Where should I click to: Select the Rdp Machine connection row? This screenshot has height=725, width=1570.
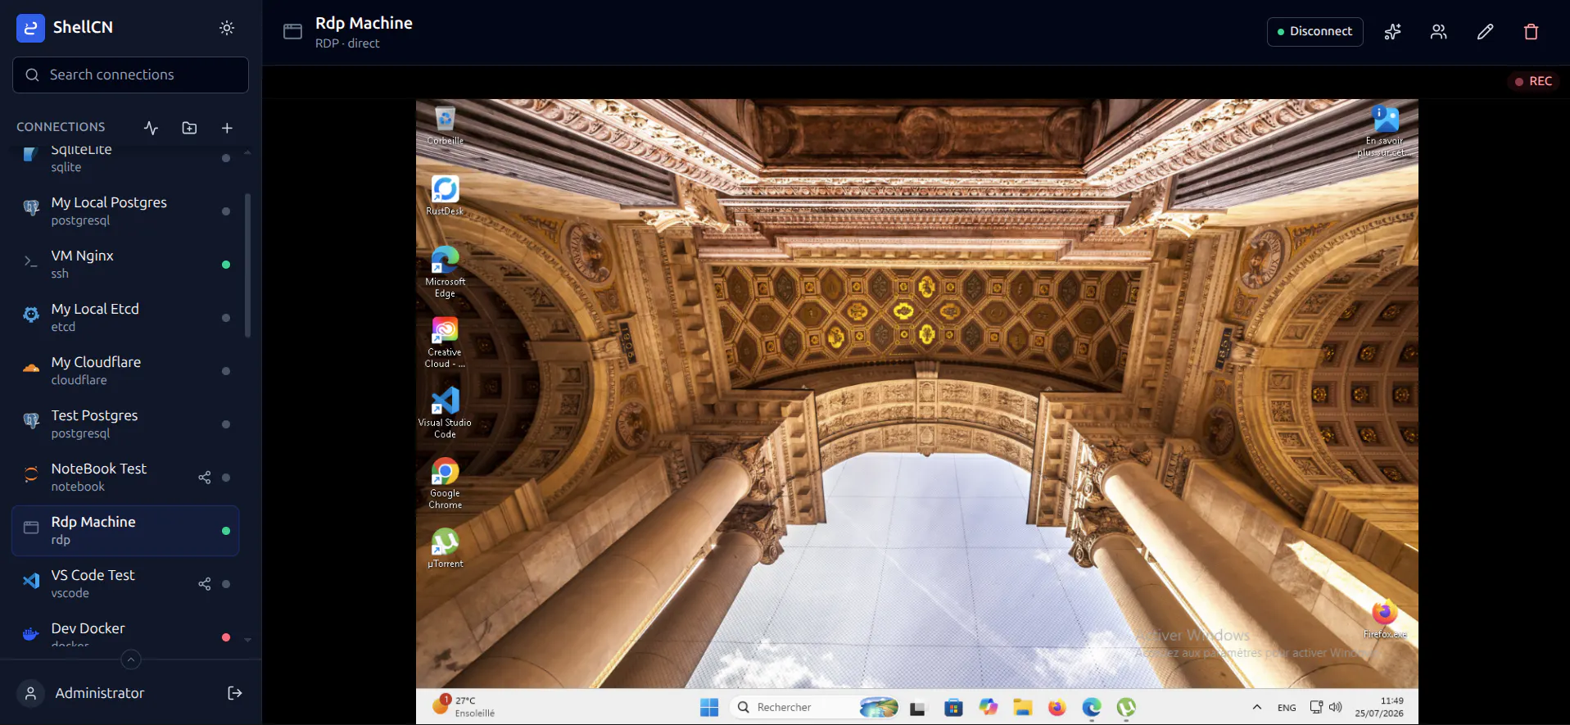coord(125,530)
